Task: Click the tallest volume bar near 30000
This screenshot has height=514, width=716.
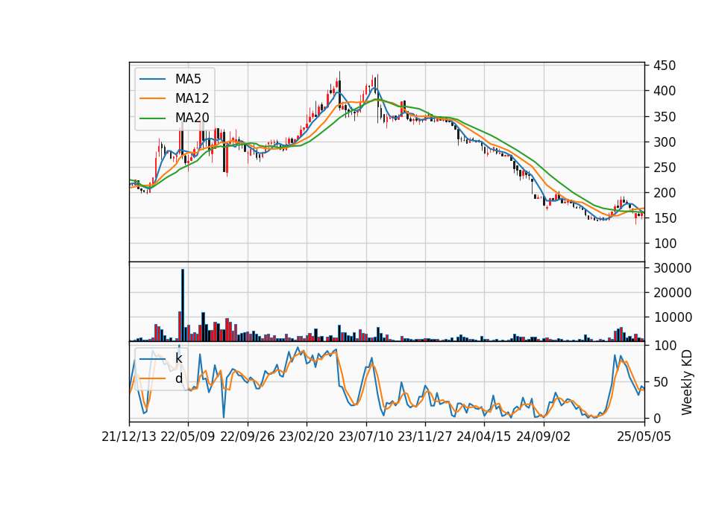Action: point(183,305)
